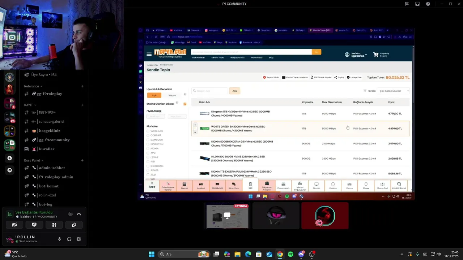Screen dimensions: 463x260
Task: Open Çok Satan Ürünler sort dropdown
Action: pyautogui.click(x=393, y=91)
